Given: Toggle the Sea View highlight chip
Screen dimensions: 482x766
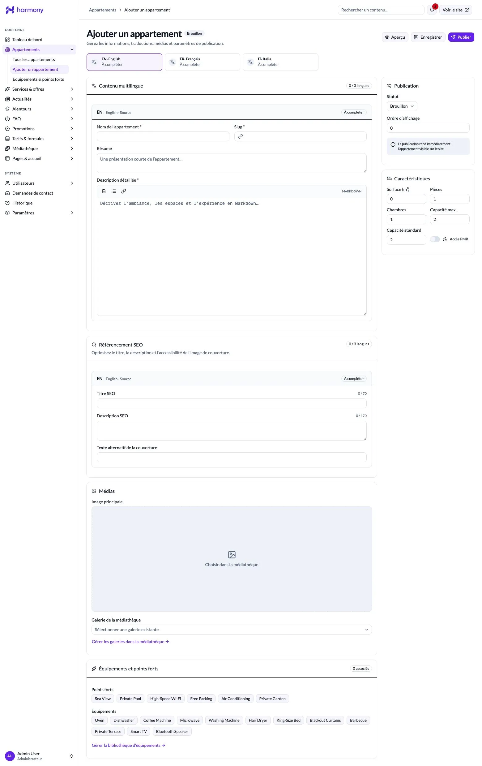Looking at the screenshot, I should (103, 699).
